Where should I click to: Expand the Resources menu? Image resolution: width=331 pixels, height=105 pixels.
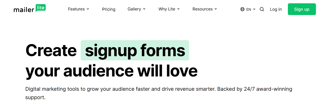click(205, 9)
